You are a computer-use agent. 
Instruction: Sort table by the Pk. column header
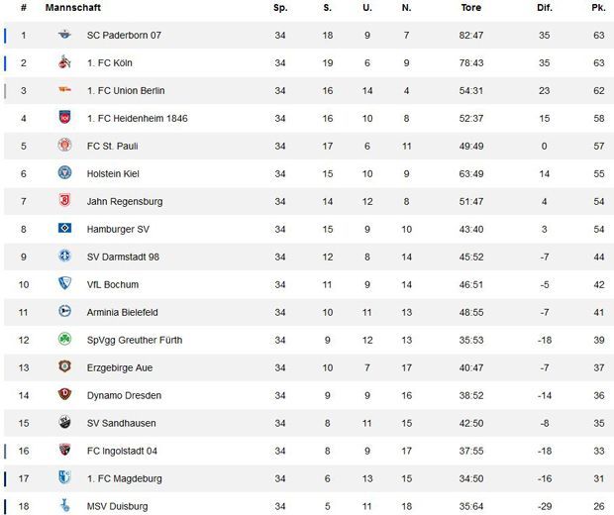[x=598, y=8]
